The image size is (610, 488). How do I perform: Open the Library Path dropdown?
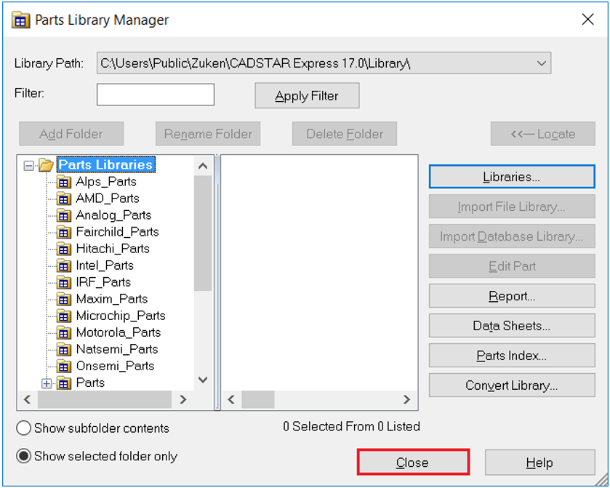coord(541,63)
